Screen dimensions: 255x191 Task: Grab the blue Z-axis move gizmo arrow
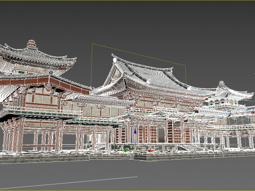(135, 131)
